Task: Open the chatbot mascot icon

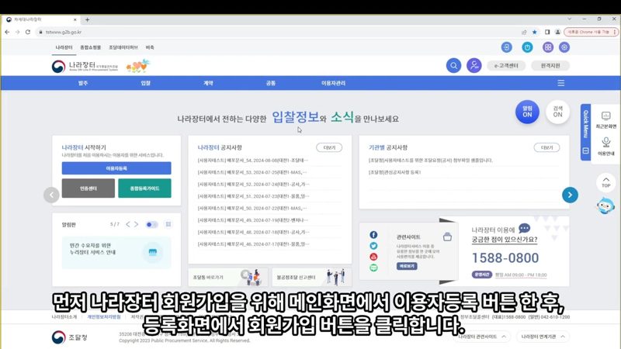Action: click(x=605, y=206)
